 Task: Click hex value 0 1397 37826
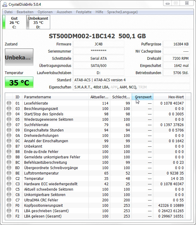pyautogui.click(x=172, y=125)
